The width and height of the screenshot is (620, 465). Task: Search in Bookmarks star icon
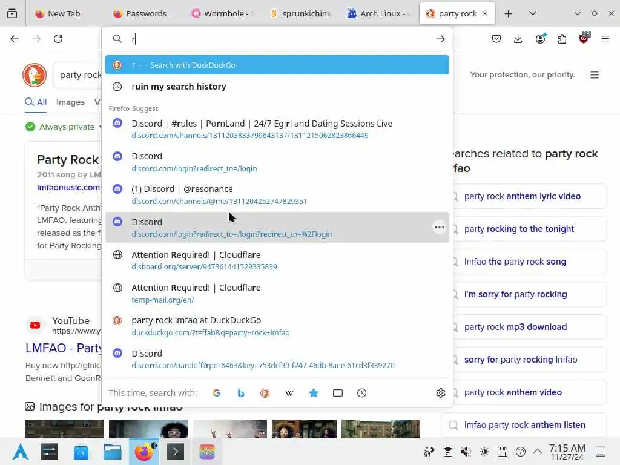(314, 392)
